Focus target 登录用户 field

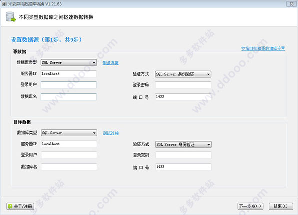click(69, 155)
